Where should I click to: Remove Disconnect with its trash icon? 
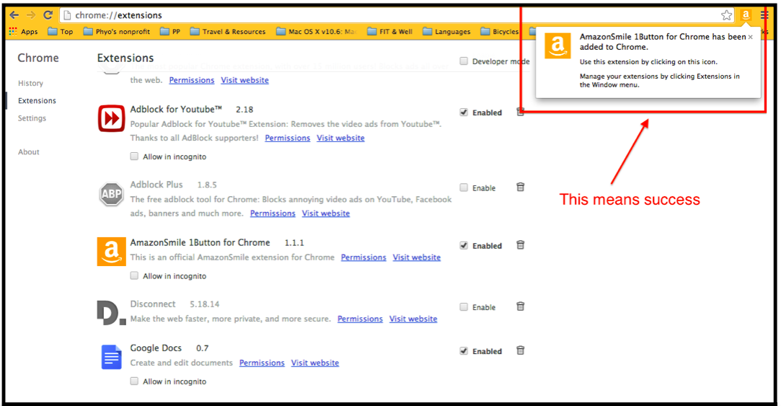pyautogui.click(x=520, y=306)
